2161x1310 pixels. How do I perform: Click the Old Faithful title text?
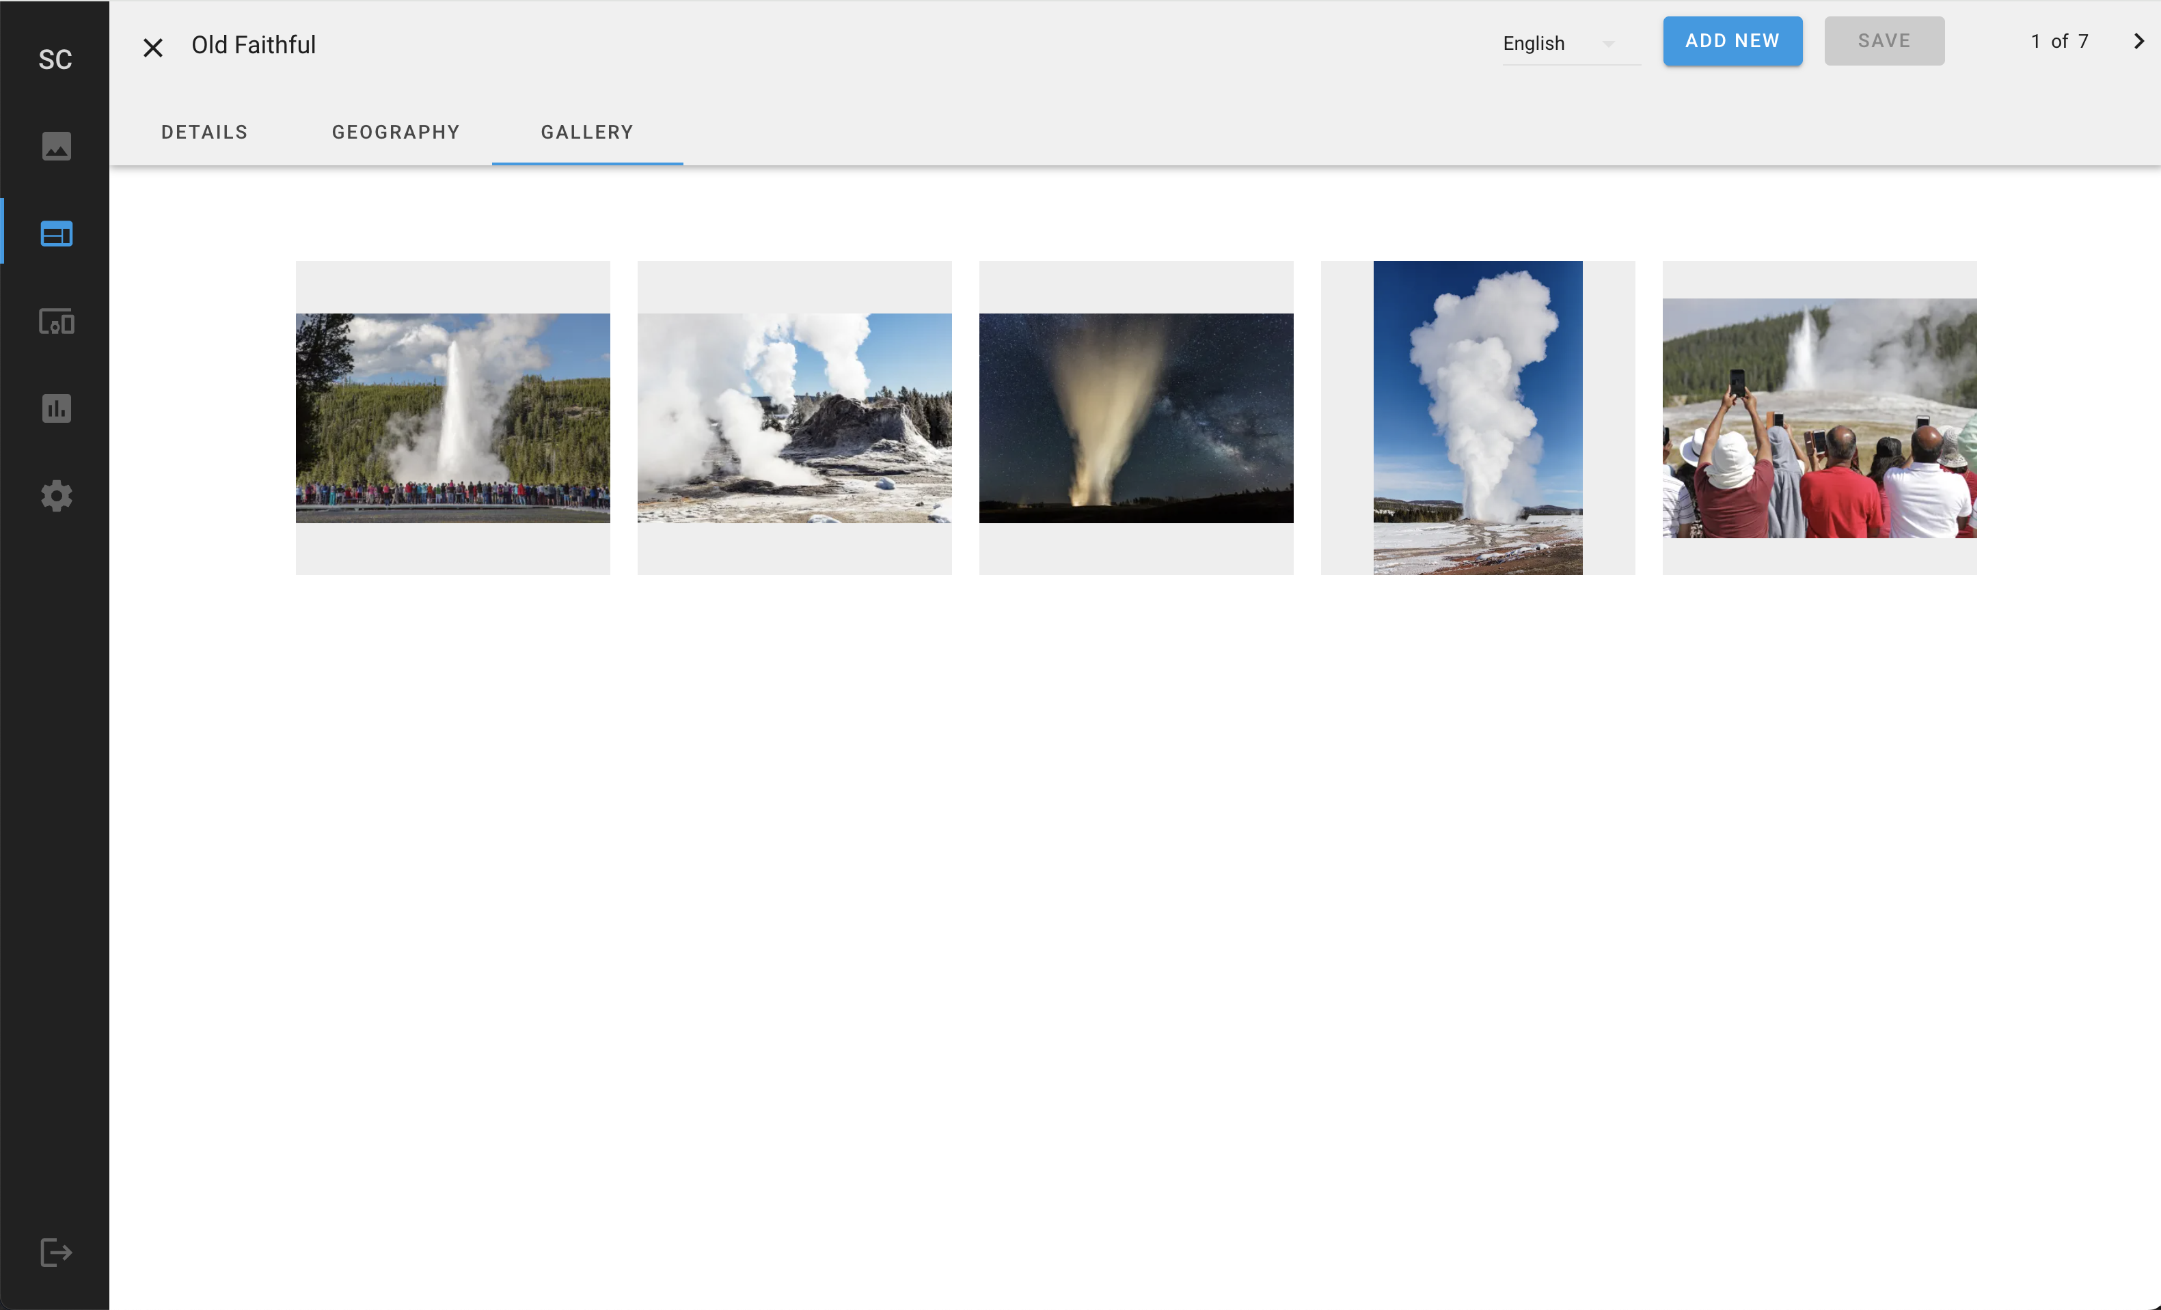pos(254,44)
